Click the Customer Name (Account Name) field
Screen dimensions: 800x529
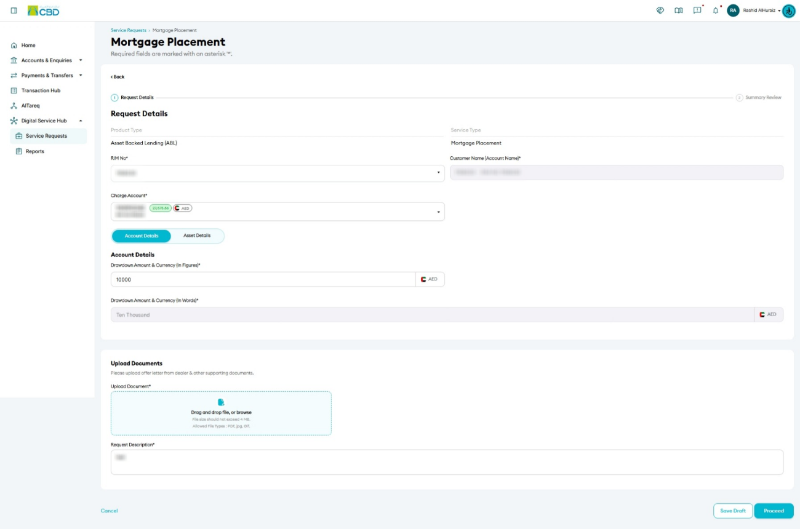pos(617,173)
